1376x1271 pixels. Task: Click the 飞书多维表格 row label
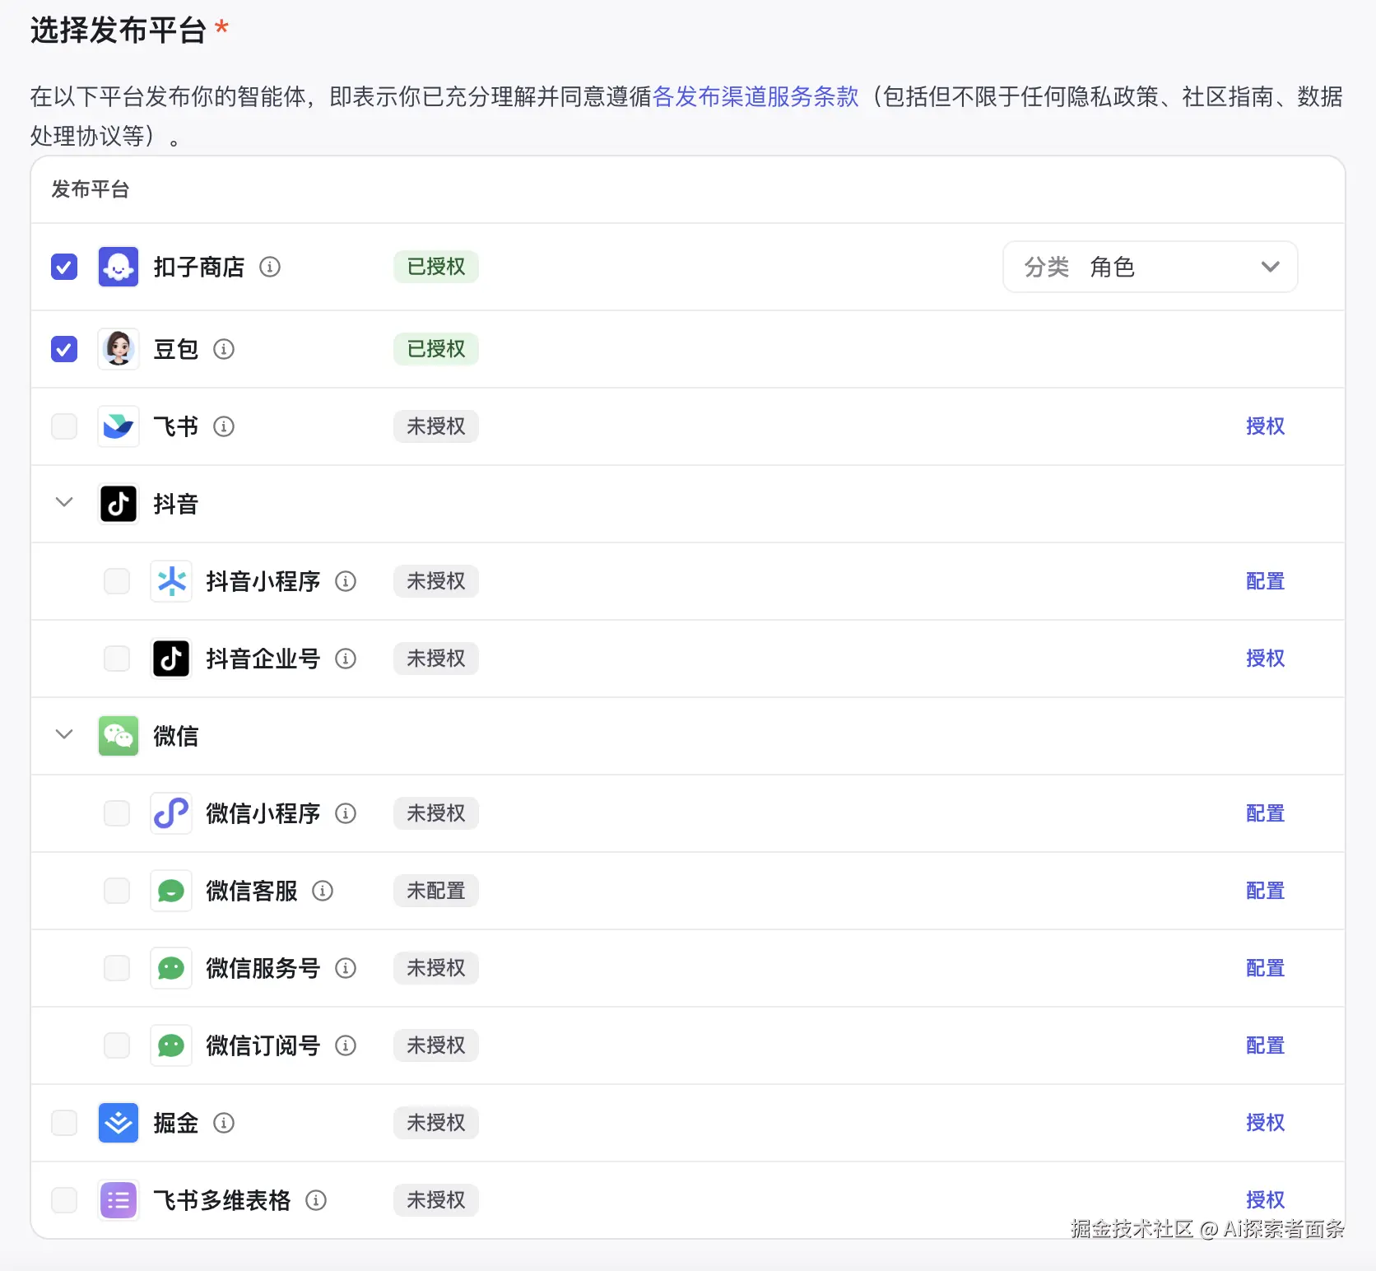(x=222, y=1200)
